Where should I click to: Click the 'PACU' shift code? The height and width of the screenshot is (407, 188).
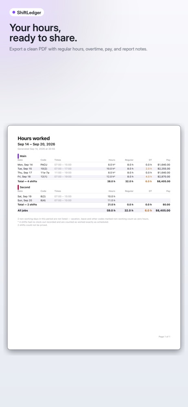click(x=44, y=164)
